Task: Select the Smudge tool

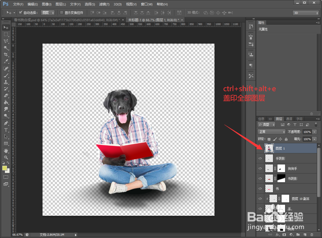Action: 6,109
